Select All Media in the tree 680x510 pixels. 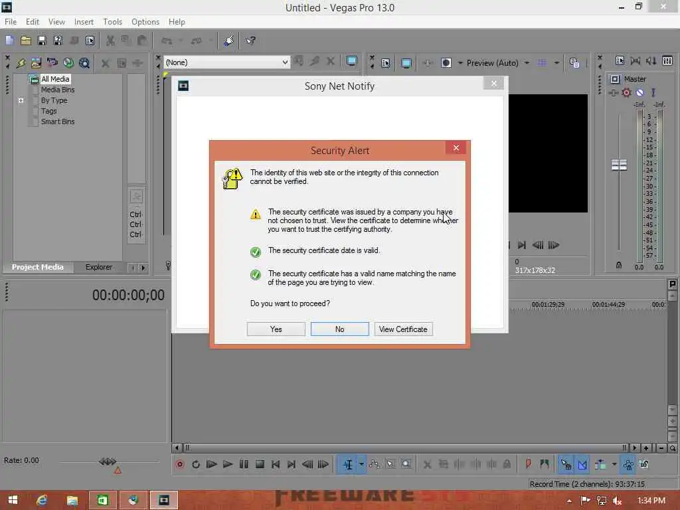[55, 79]
